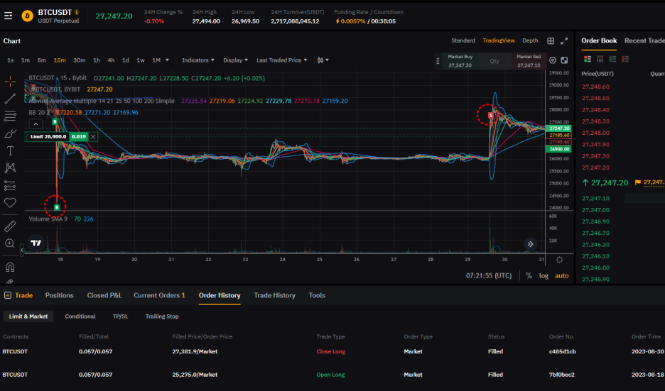
Task: Open the Closed P&L tab
Action: click(x=104, y=295)
